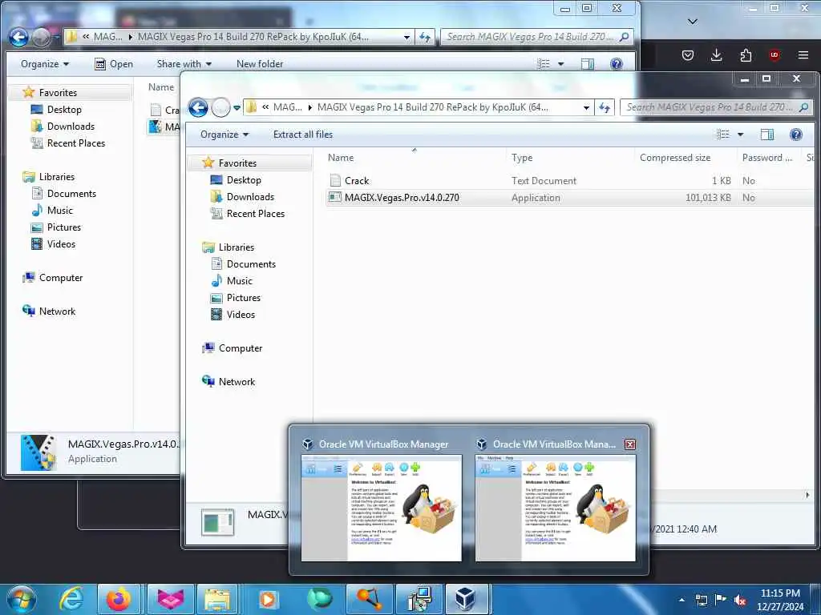Open Libraries in front window sidebar
The height and width of the screenshot is (615, 821).
[x=237, y=247]
